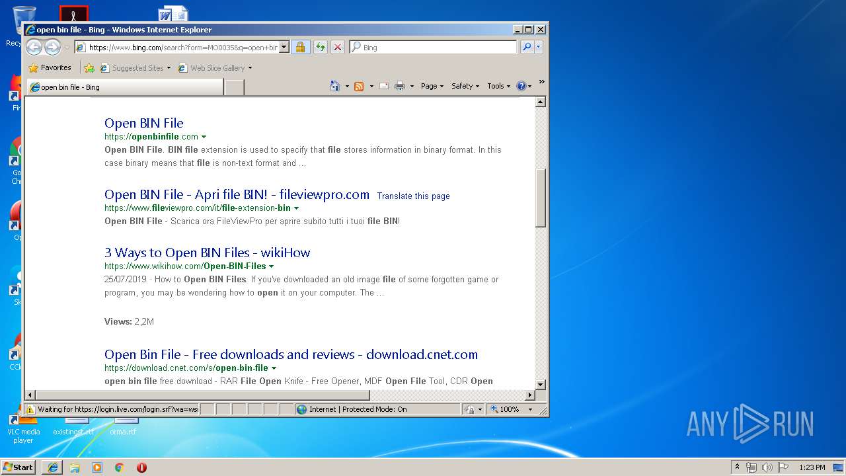The width and height of the screenshot is (846, 476).
Task: Click the network tray icon
Action: 751,467
